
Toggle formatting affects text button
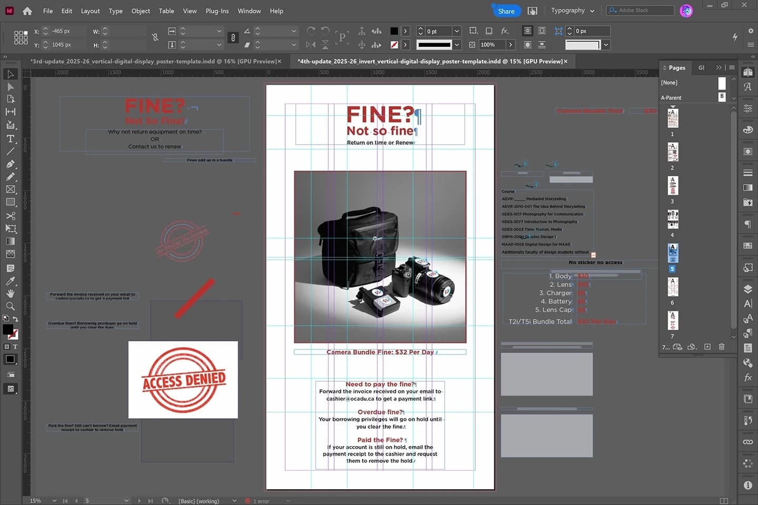point(15,347)
